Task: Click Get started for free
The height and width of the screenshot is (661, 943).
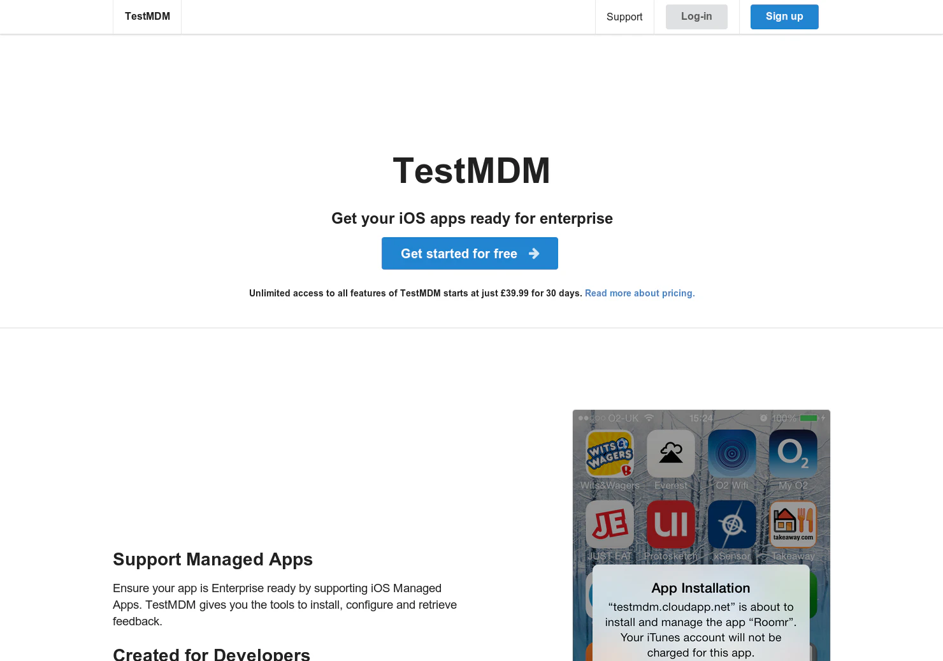Action: pos(470,253)
